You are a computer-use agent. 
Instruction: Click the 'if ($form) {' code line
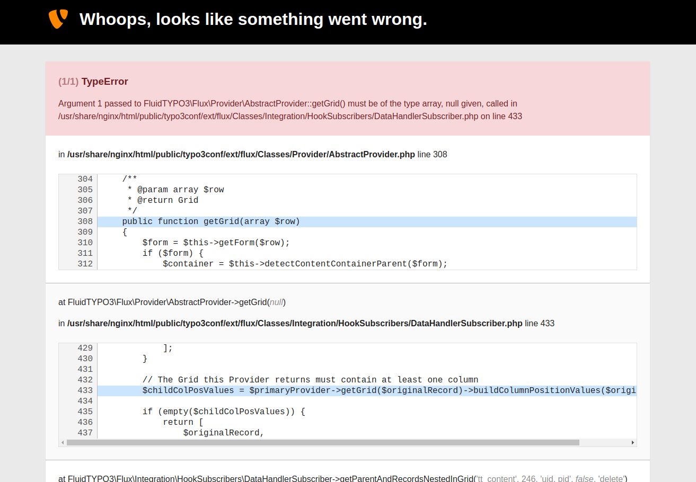pos(173,253)
